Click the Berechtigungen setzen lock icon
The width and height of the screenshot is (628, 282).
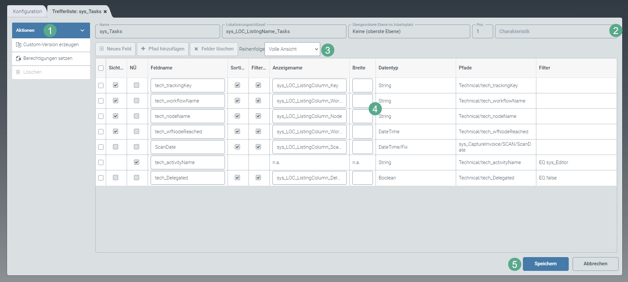click(19, 58)
